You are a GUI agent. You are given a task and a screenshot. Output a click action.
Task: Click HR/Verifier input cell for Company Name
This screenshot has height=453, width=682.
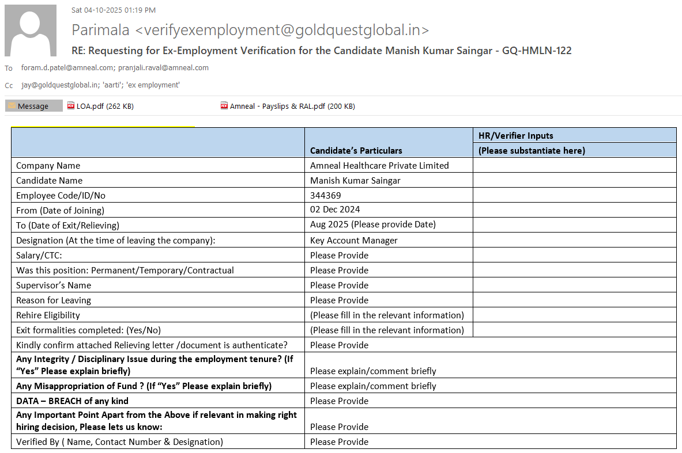pos(574,165)
